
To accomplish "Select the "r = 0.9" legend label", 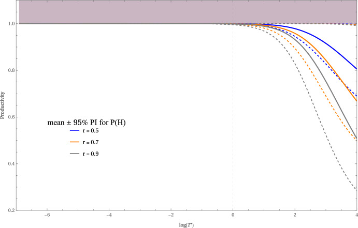I will tap(91, 154).
